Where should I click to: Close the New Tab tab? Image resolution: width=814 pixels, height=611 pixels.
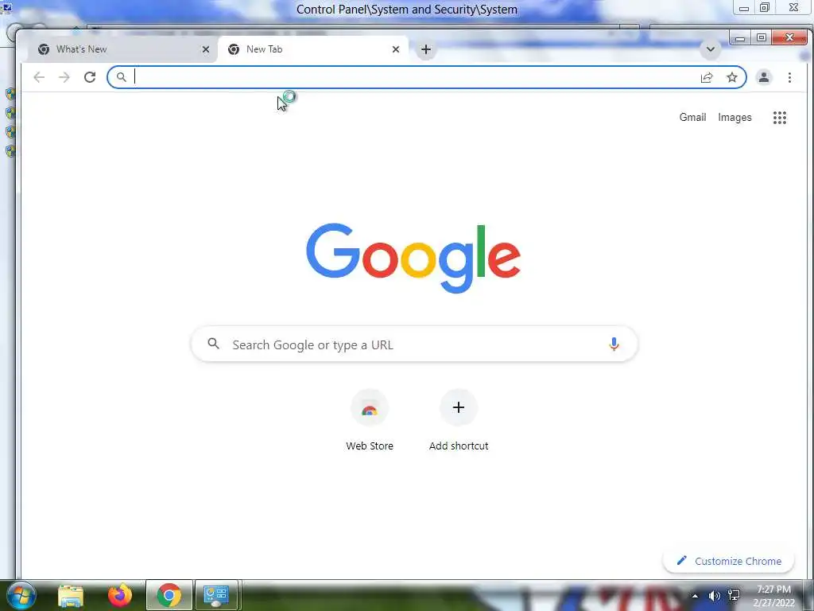396,49
